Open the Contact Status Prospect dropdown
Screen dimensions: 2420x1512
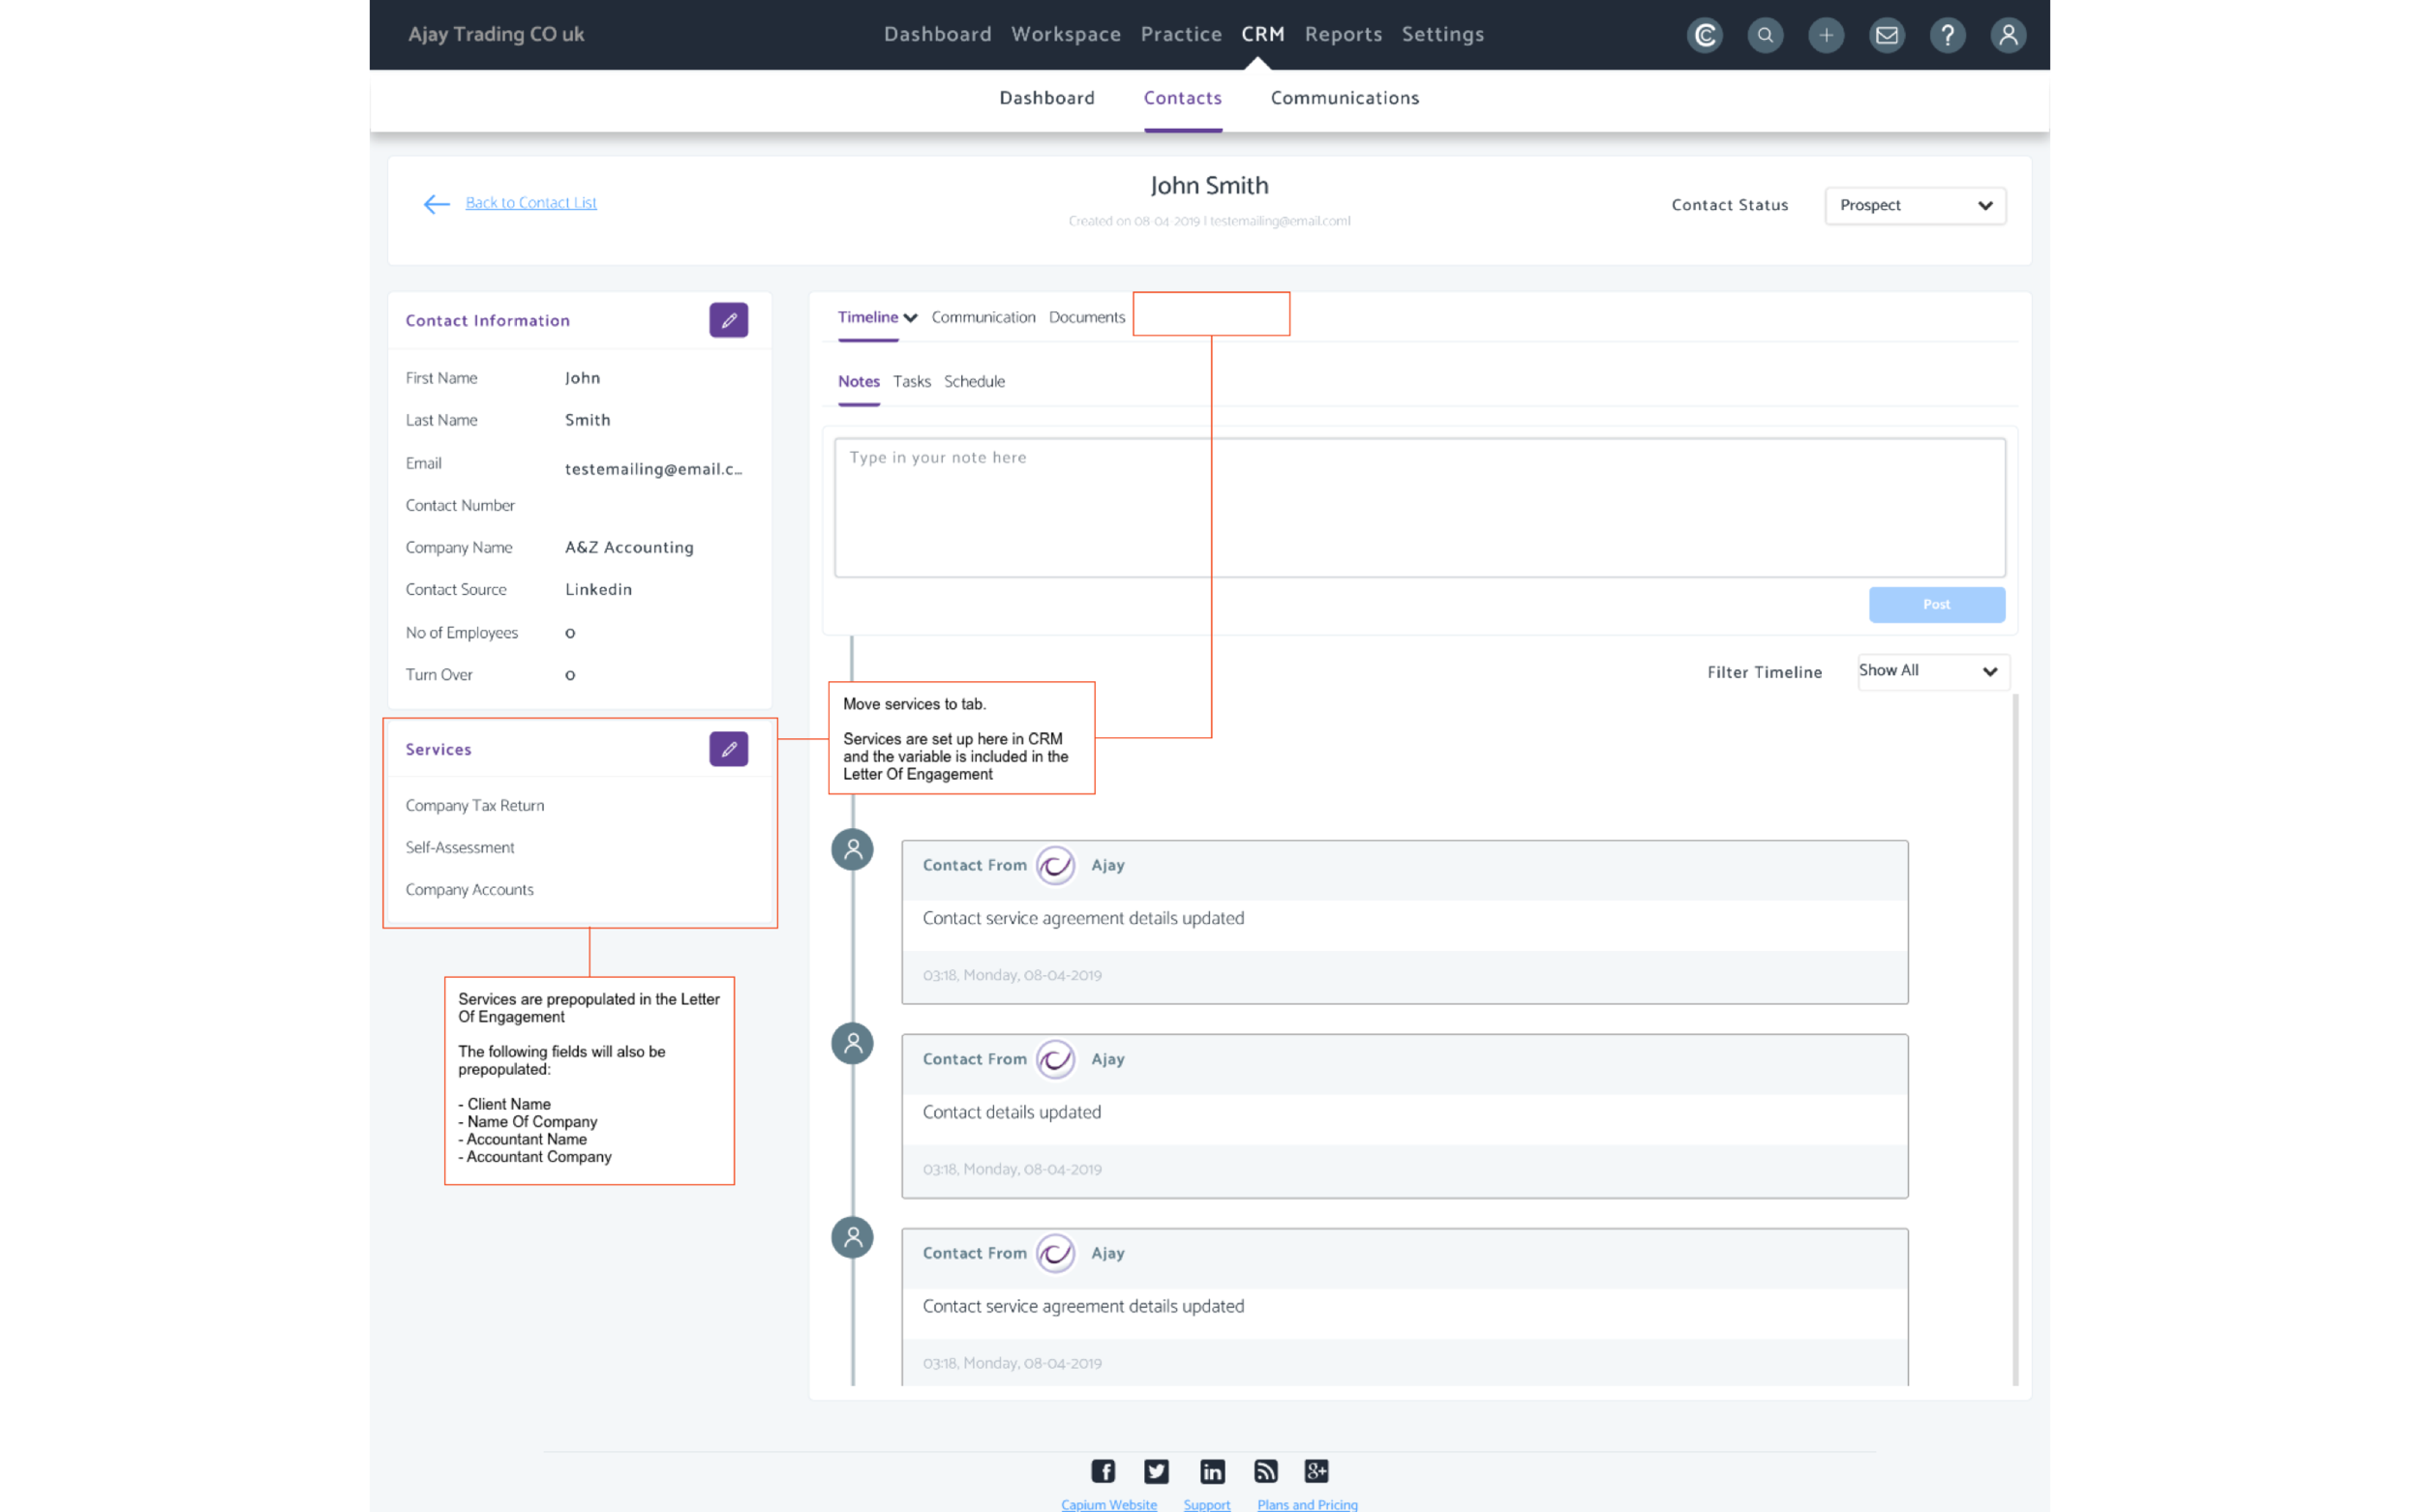pos(1915,205)
